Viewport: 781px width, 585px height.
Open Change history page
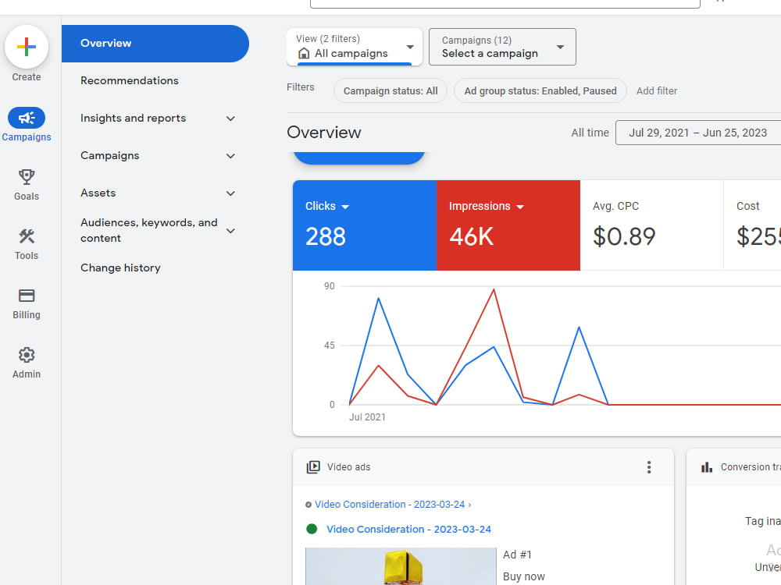click(120, 268)
